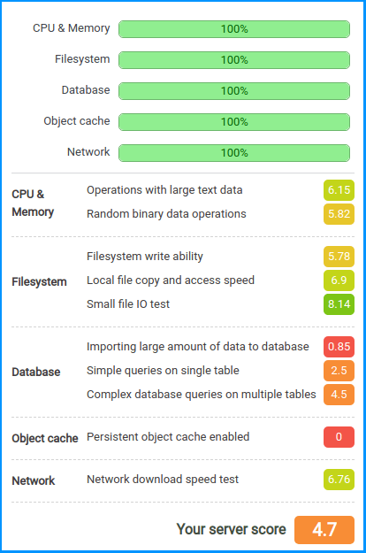
Task: Click the CPU & Memory 100% progress bar
Action: pyautogui.click(x=234, y=29)
